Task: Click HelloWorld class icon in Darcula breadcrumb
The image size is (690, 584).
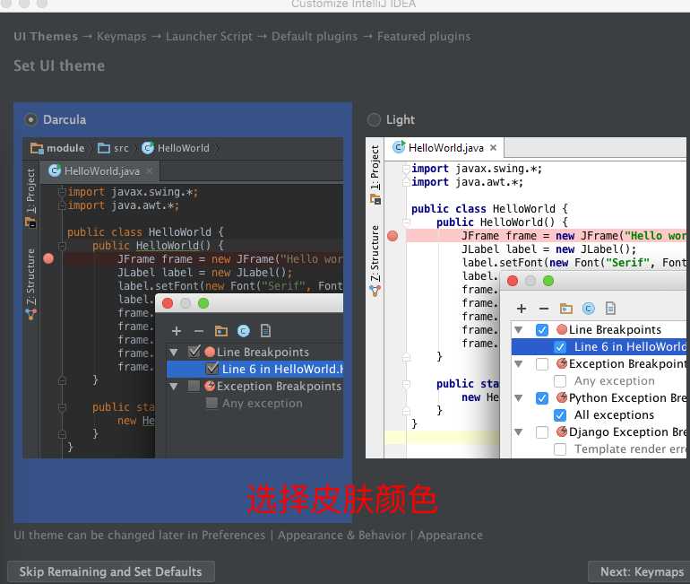Action: point(148,148)
